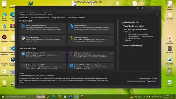Click the Modify button
This screenshot has height=99, width=176.
[152, 82]
